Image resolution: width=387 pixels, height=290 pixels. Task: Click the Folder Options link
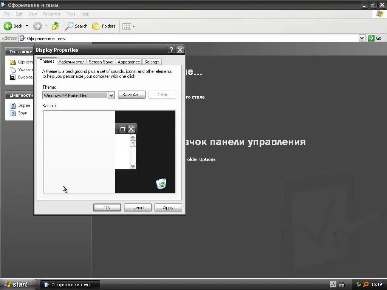(x=200, y=159)
